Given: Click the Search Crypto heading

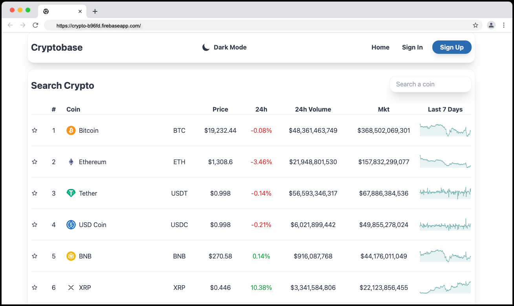Looking at the screenshot, I should click(x=62, y=86).
